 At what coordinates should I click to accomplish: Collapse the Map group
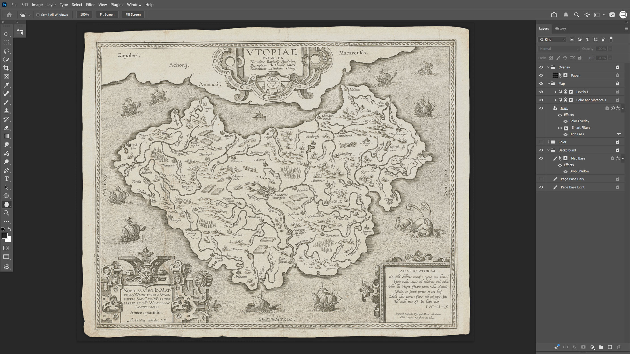pyautogui.click(x=549, y=84)
